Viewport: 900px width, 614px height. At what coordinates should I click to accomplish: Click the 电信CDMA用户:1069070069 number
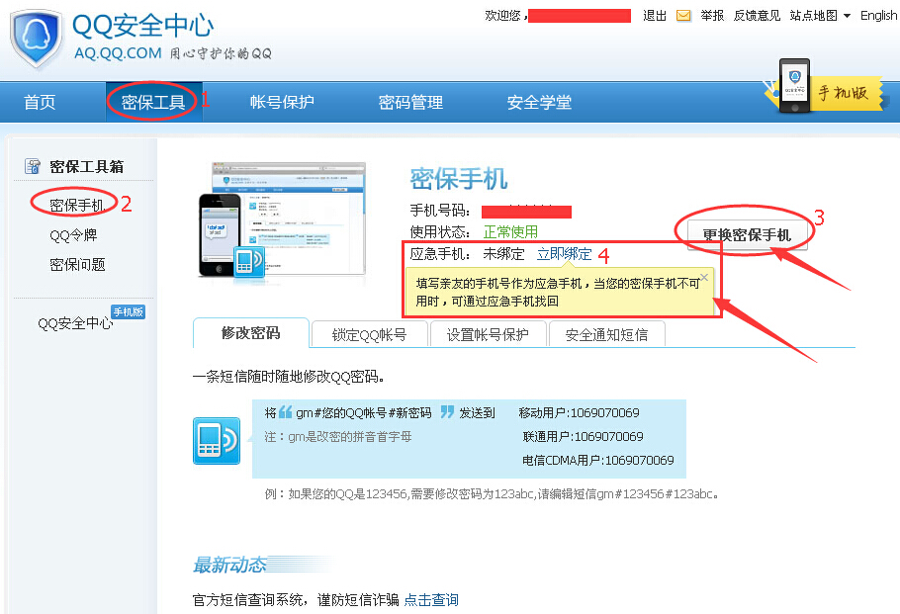pyautogui.click(x=597, y=460)
